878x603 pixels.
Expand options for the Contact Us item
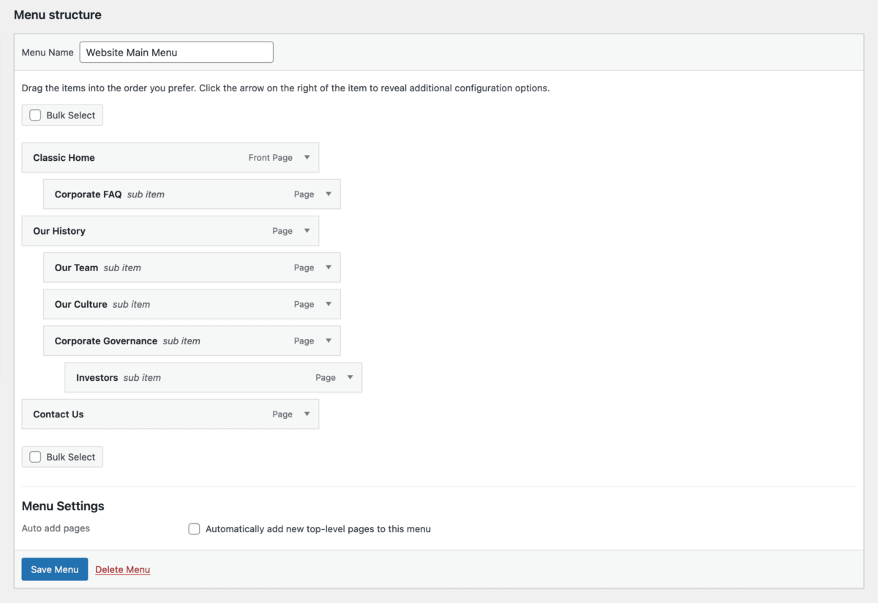[308, 414]
